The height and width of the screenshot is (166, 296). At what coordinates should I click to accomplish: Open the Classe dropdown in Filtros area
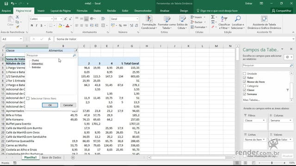[264, 120]
